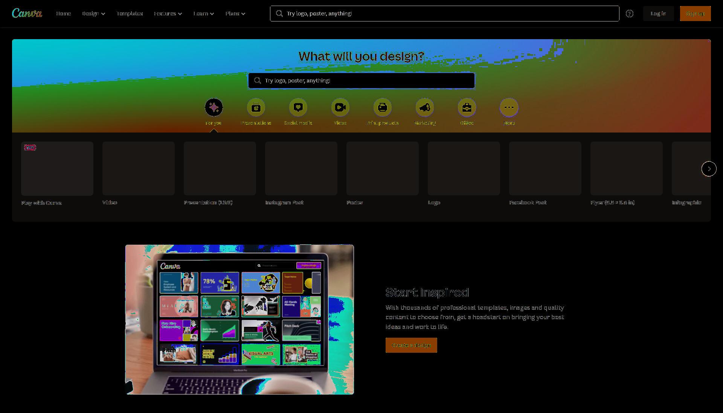Focus the hero search field
The width and height of the screenshot is (723, 413).
coord(361,81)
